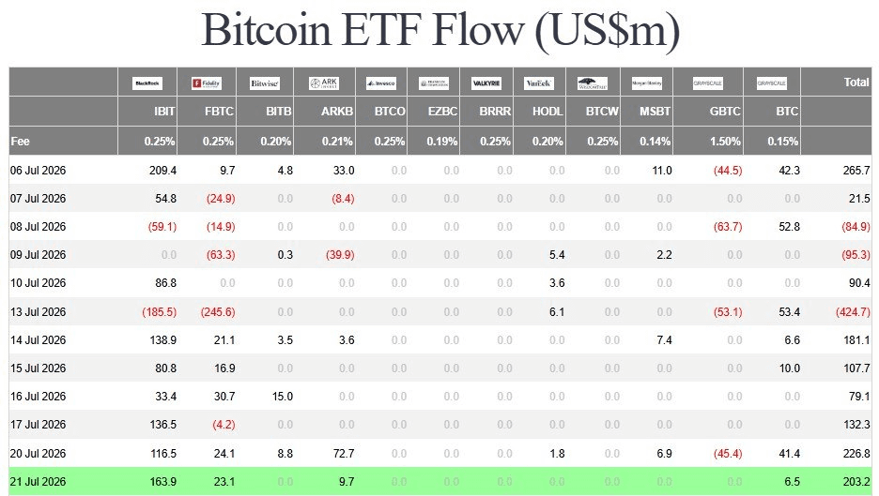This screenshot has height=496, width=879.
Task: Click the 06 Jul 2026 date cell
Action: click(39, 171)
